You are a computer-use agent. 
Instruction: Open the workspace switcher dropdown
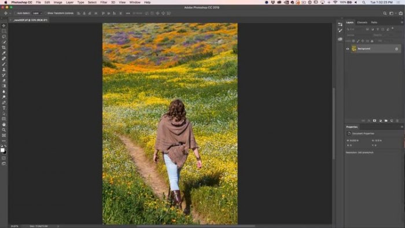point(392,13)
